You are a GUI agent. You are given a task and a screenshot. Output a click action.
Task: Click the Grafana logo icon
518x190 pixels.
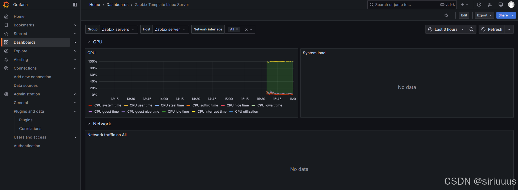[x=6, y=5]
